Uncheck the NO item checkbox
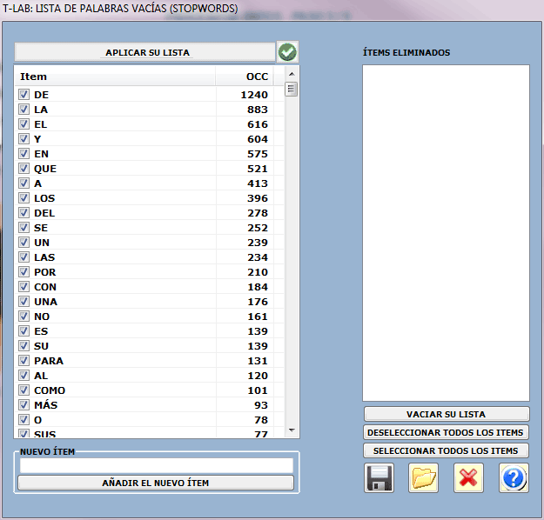 point(24,317)
